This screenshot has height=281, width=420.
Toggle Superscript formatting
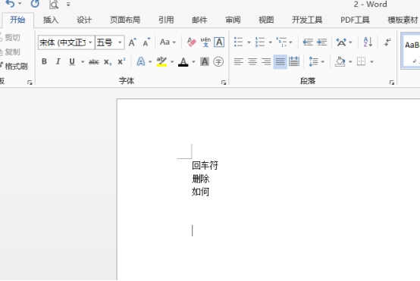point(121,62)
